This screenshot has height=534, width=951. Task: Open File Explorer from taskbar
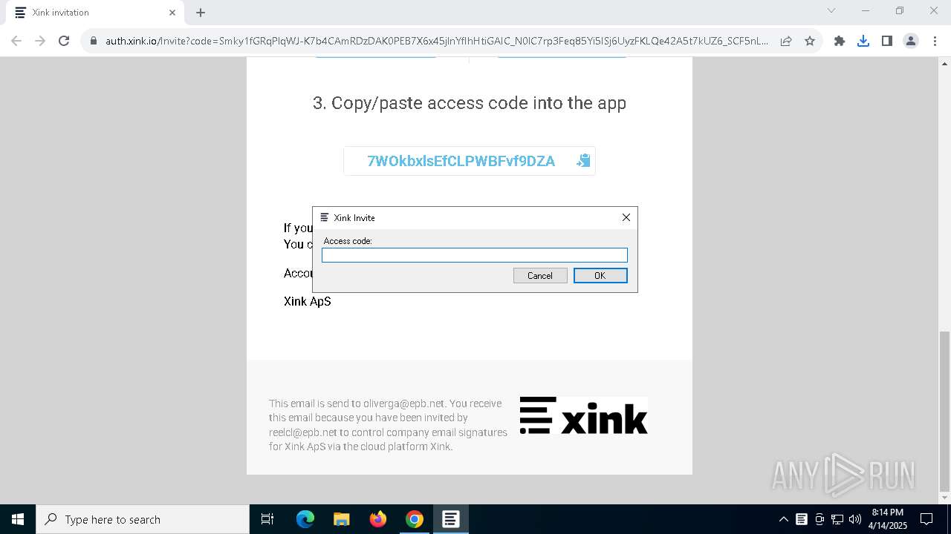342,519
